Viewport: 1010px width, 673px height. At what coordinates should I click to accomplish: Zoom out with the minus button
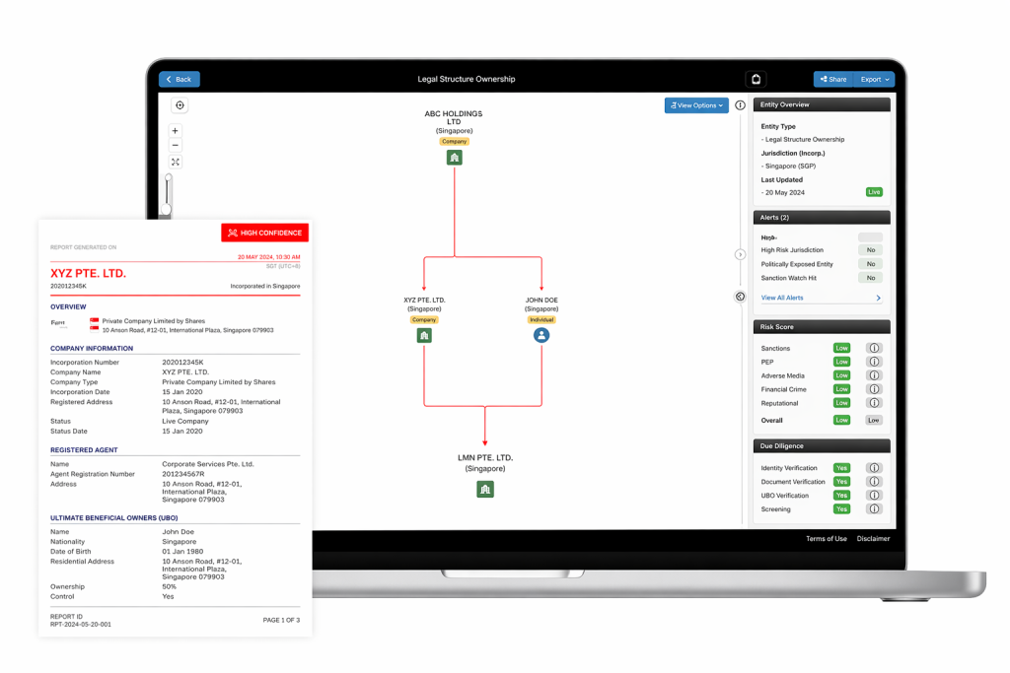click(x=176, y=145)
